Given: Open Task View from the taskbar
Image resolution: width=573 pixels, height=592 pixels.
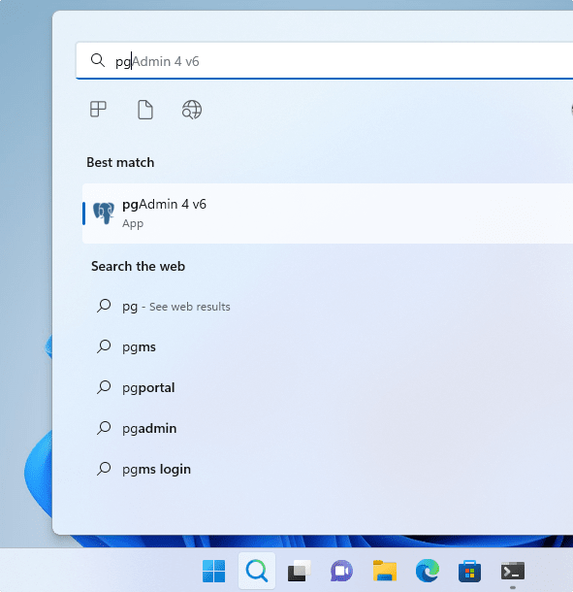Looking at the screenshot, I should click(x=300, y=571).
